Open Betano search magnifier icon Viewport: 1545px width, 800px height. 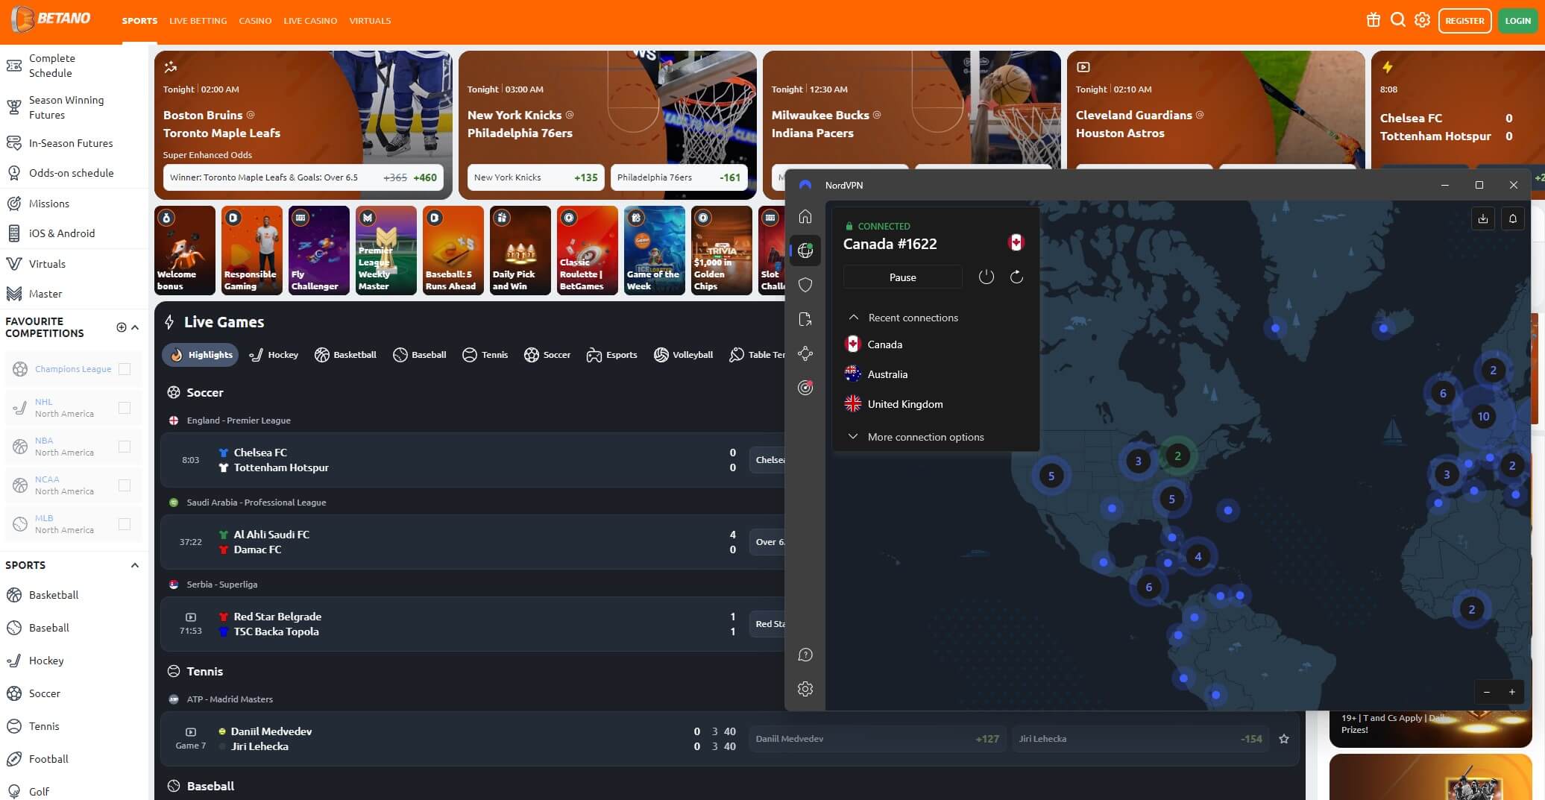coord(1398,20)
